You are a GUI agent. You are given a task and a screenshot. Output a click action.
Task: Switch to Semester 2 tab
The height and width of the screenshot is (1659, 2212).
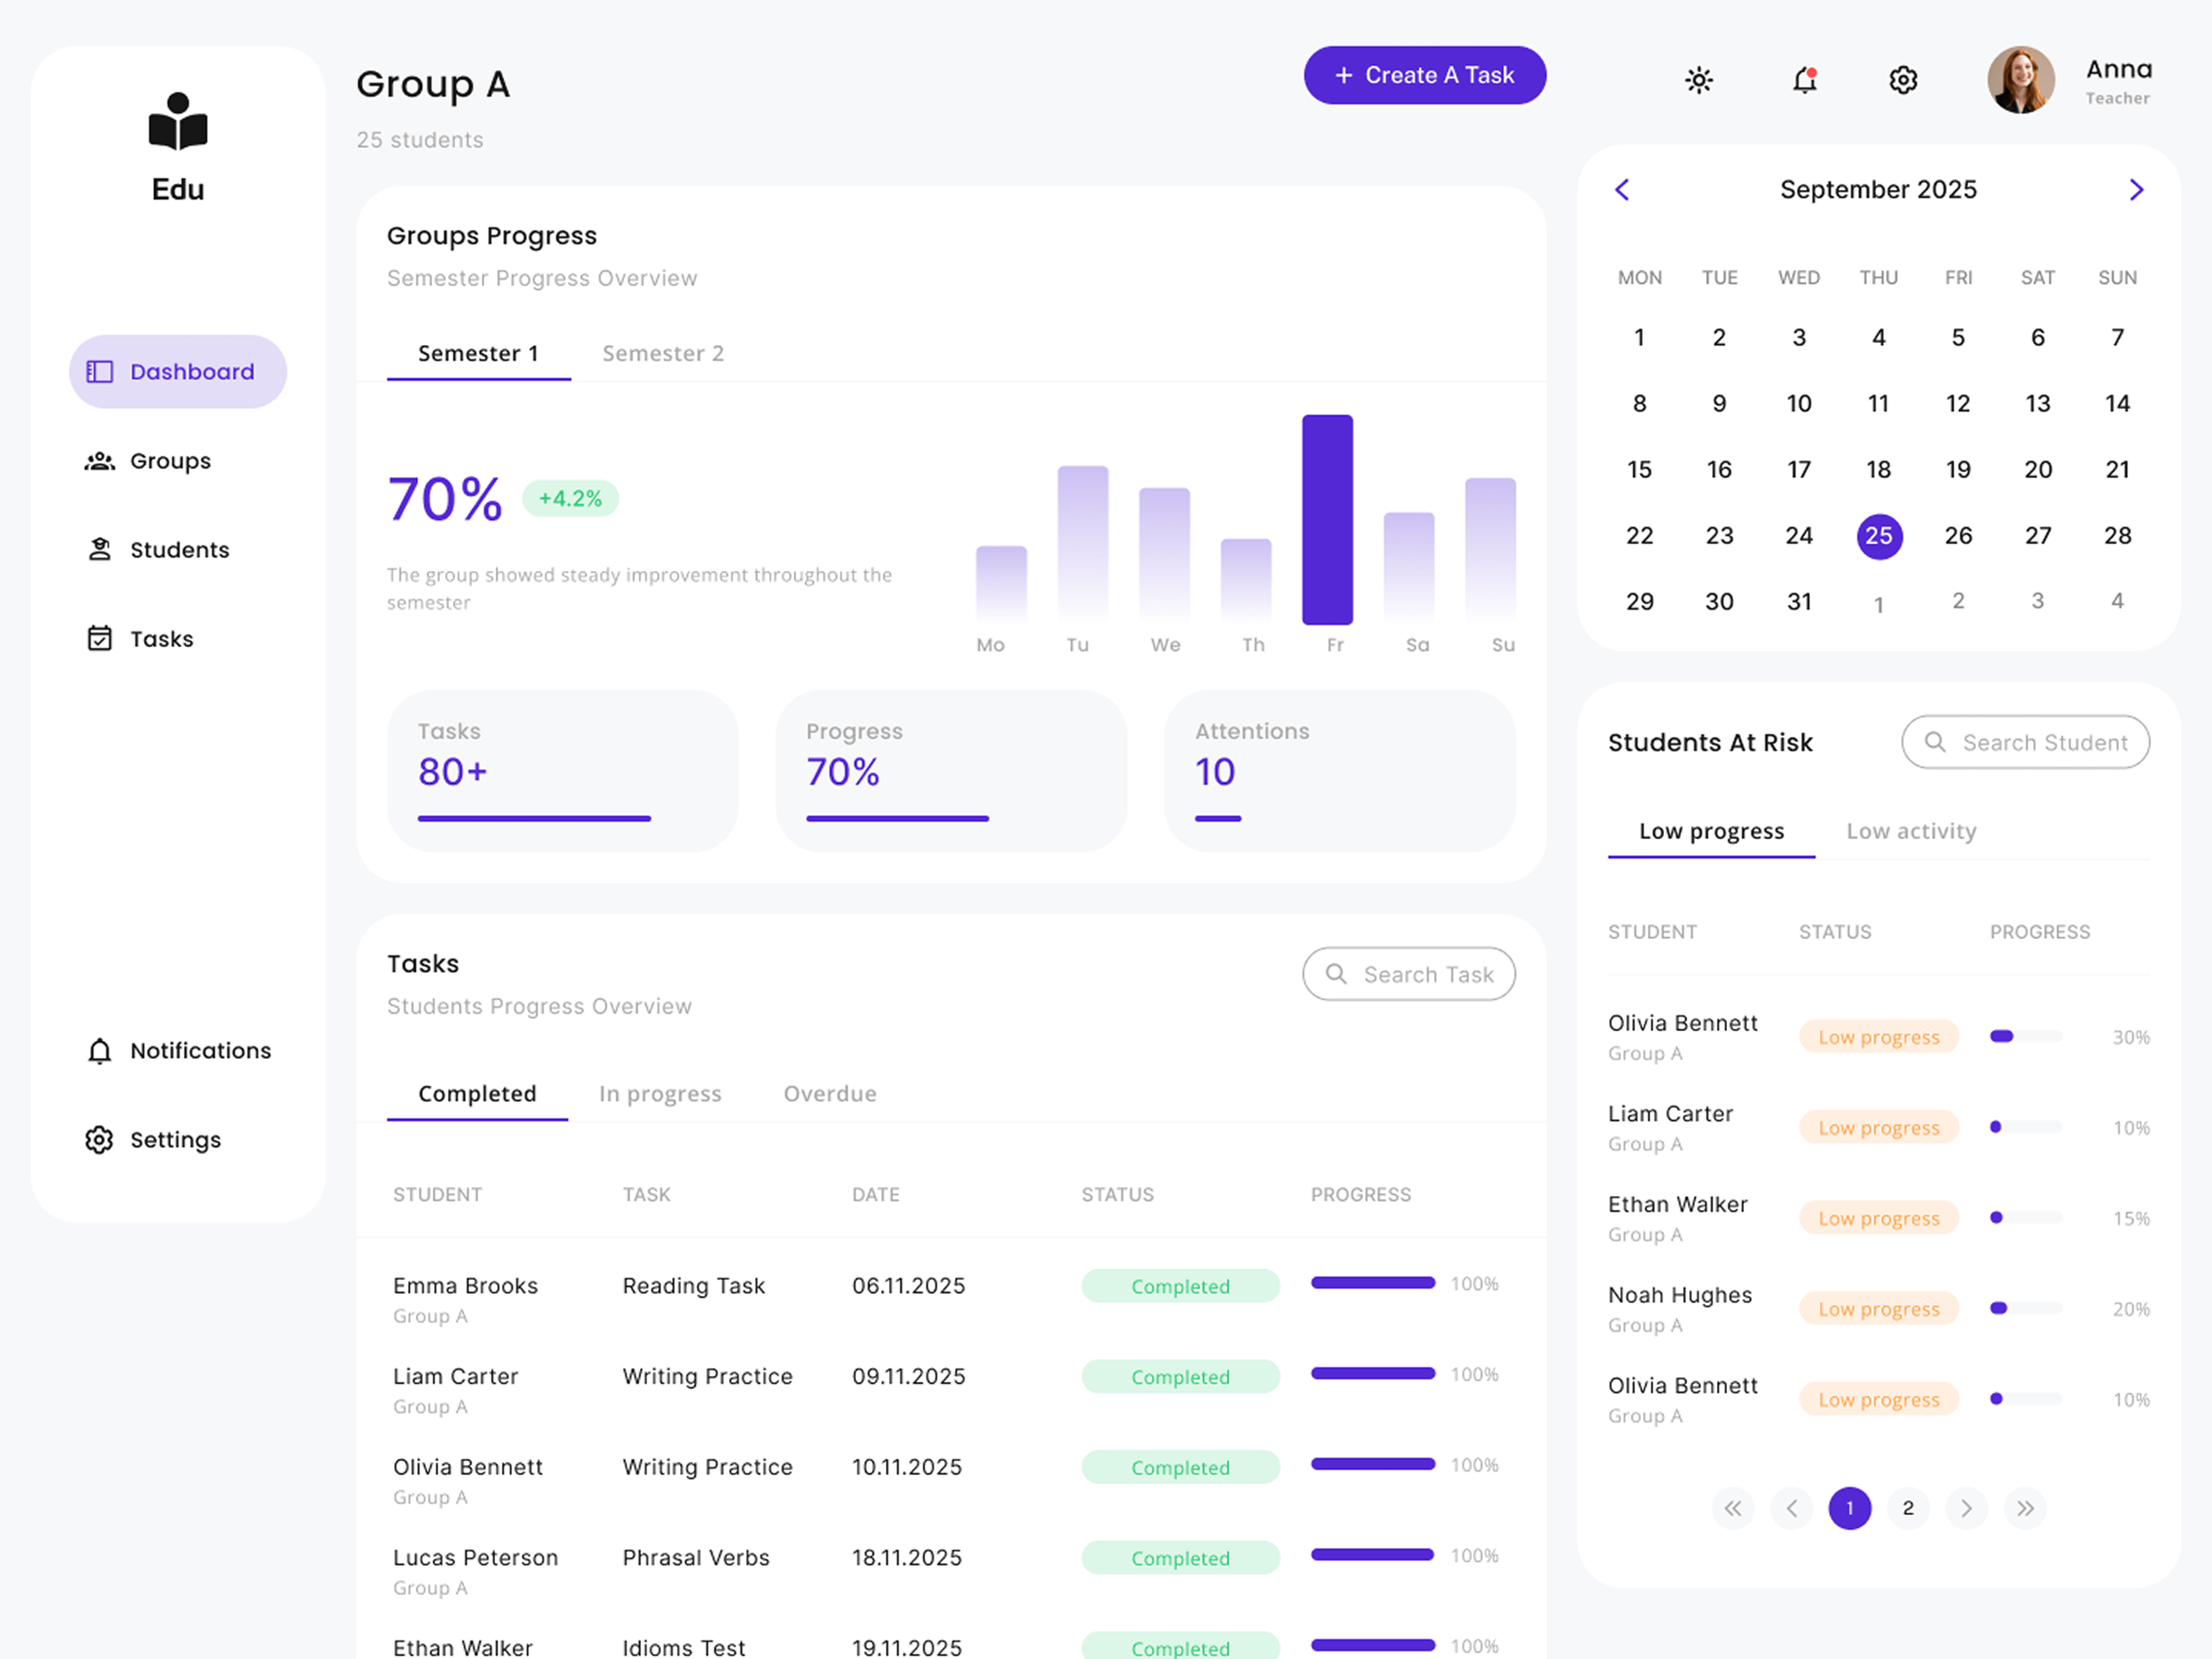tap(663, 354)
